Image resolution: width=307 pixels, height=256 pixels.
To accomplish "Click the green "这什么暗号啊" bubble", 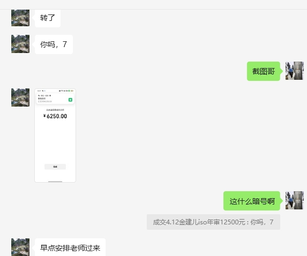I will [252, 201].
